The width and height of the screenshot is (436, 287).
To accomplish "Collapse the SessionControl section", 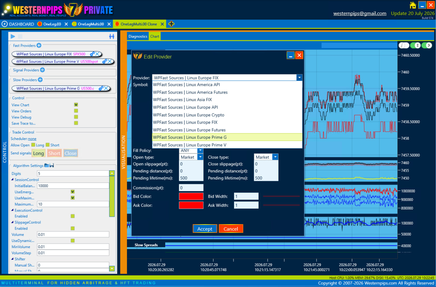I will [x=12, y=180].
